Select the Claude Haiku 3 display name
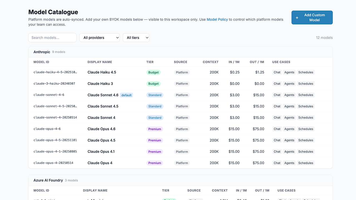This screenshot has width=356, height=200. click(x=100, y=84)
